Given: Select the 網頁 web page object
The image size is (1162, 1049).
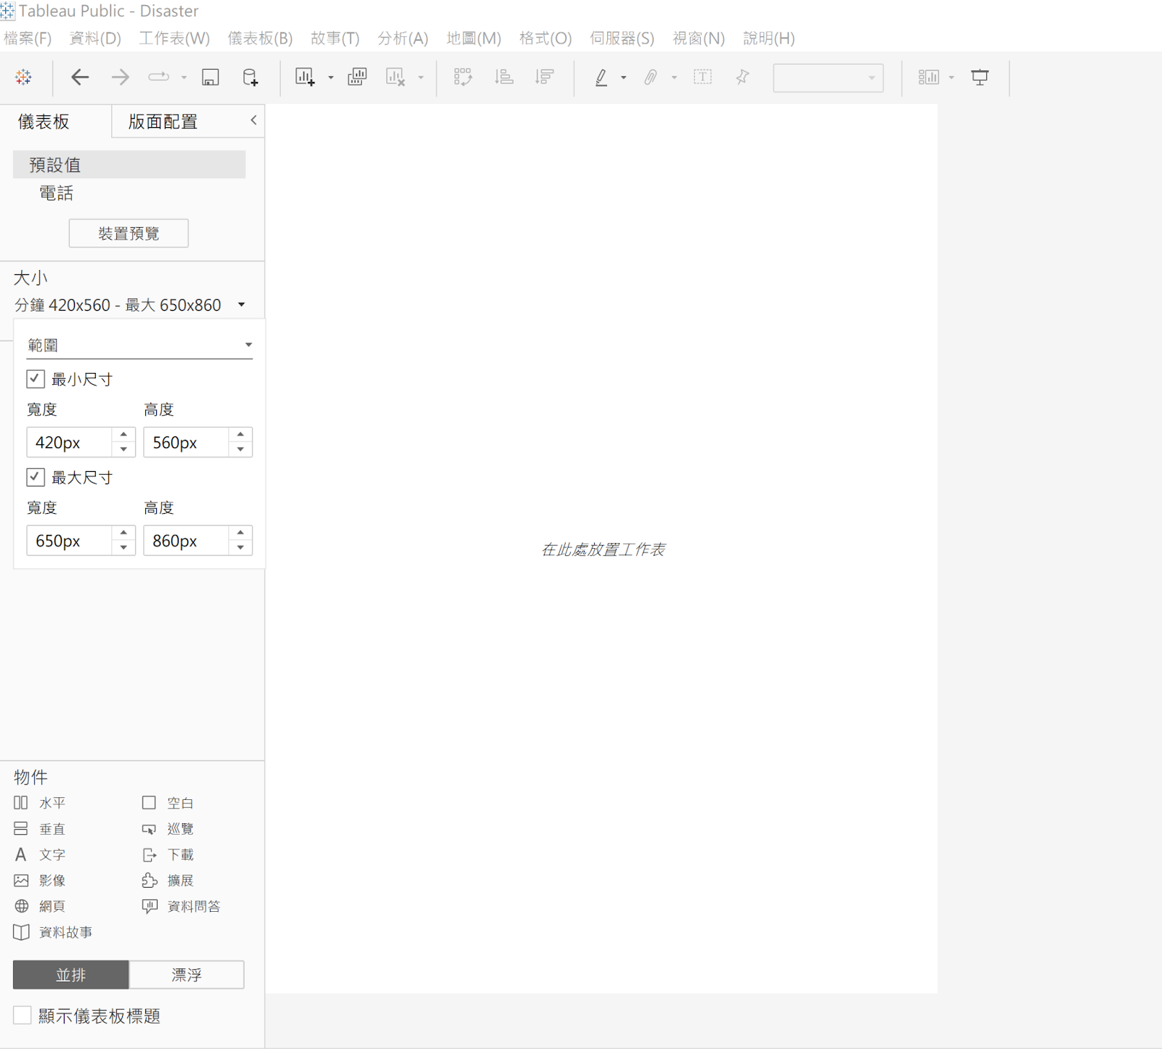Looking at the screenshot, I should coord(40,906).
